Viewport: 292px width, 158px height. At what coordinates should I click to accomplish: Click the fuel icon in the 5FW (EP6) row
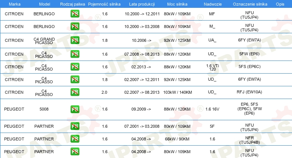coord(75,54)
